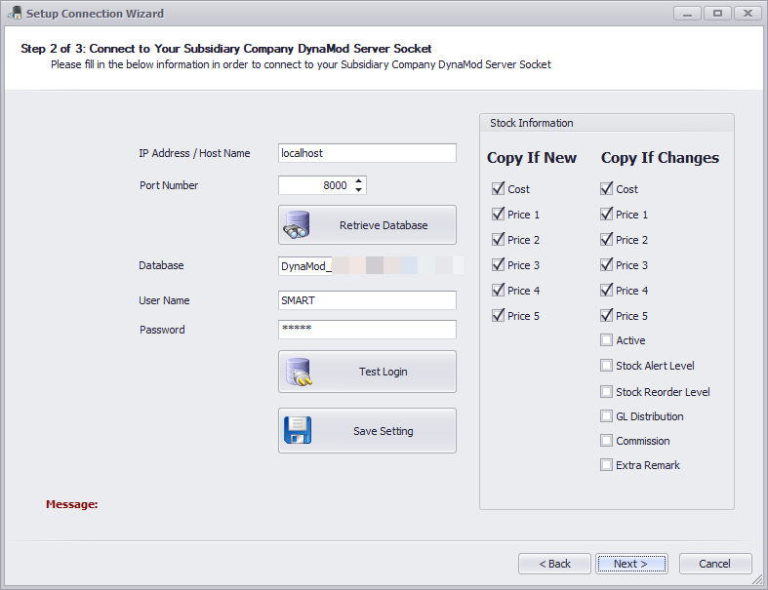Maximize the Setup Connection Wizard window

[x=717, y=14]
